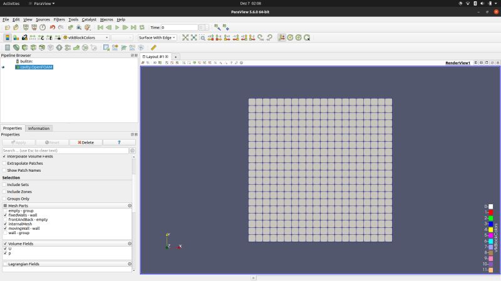The height and width of the screenshot is (281, 501).
Task: Toggle the animation loop button
Action: pyautogui.click(x=142, y=27)
